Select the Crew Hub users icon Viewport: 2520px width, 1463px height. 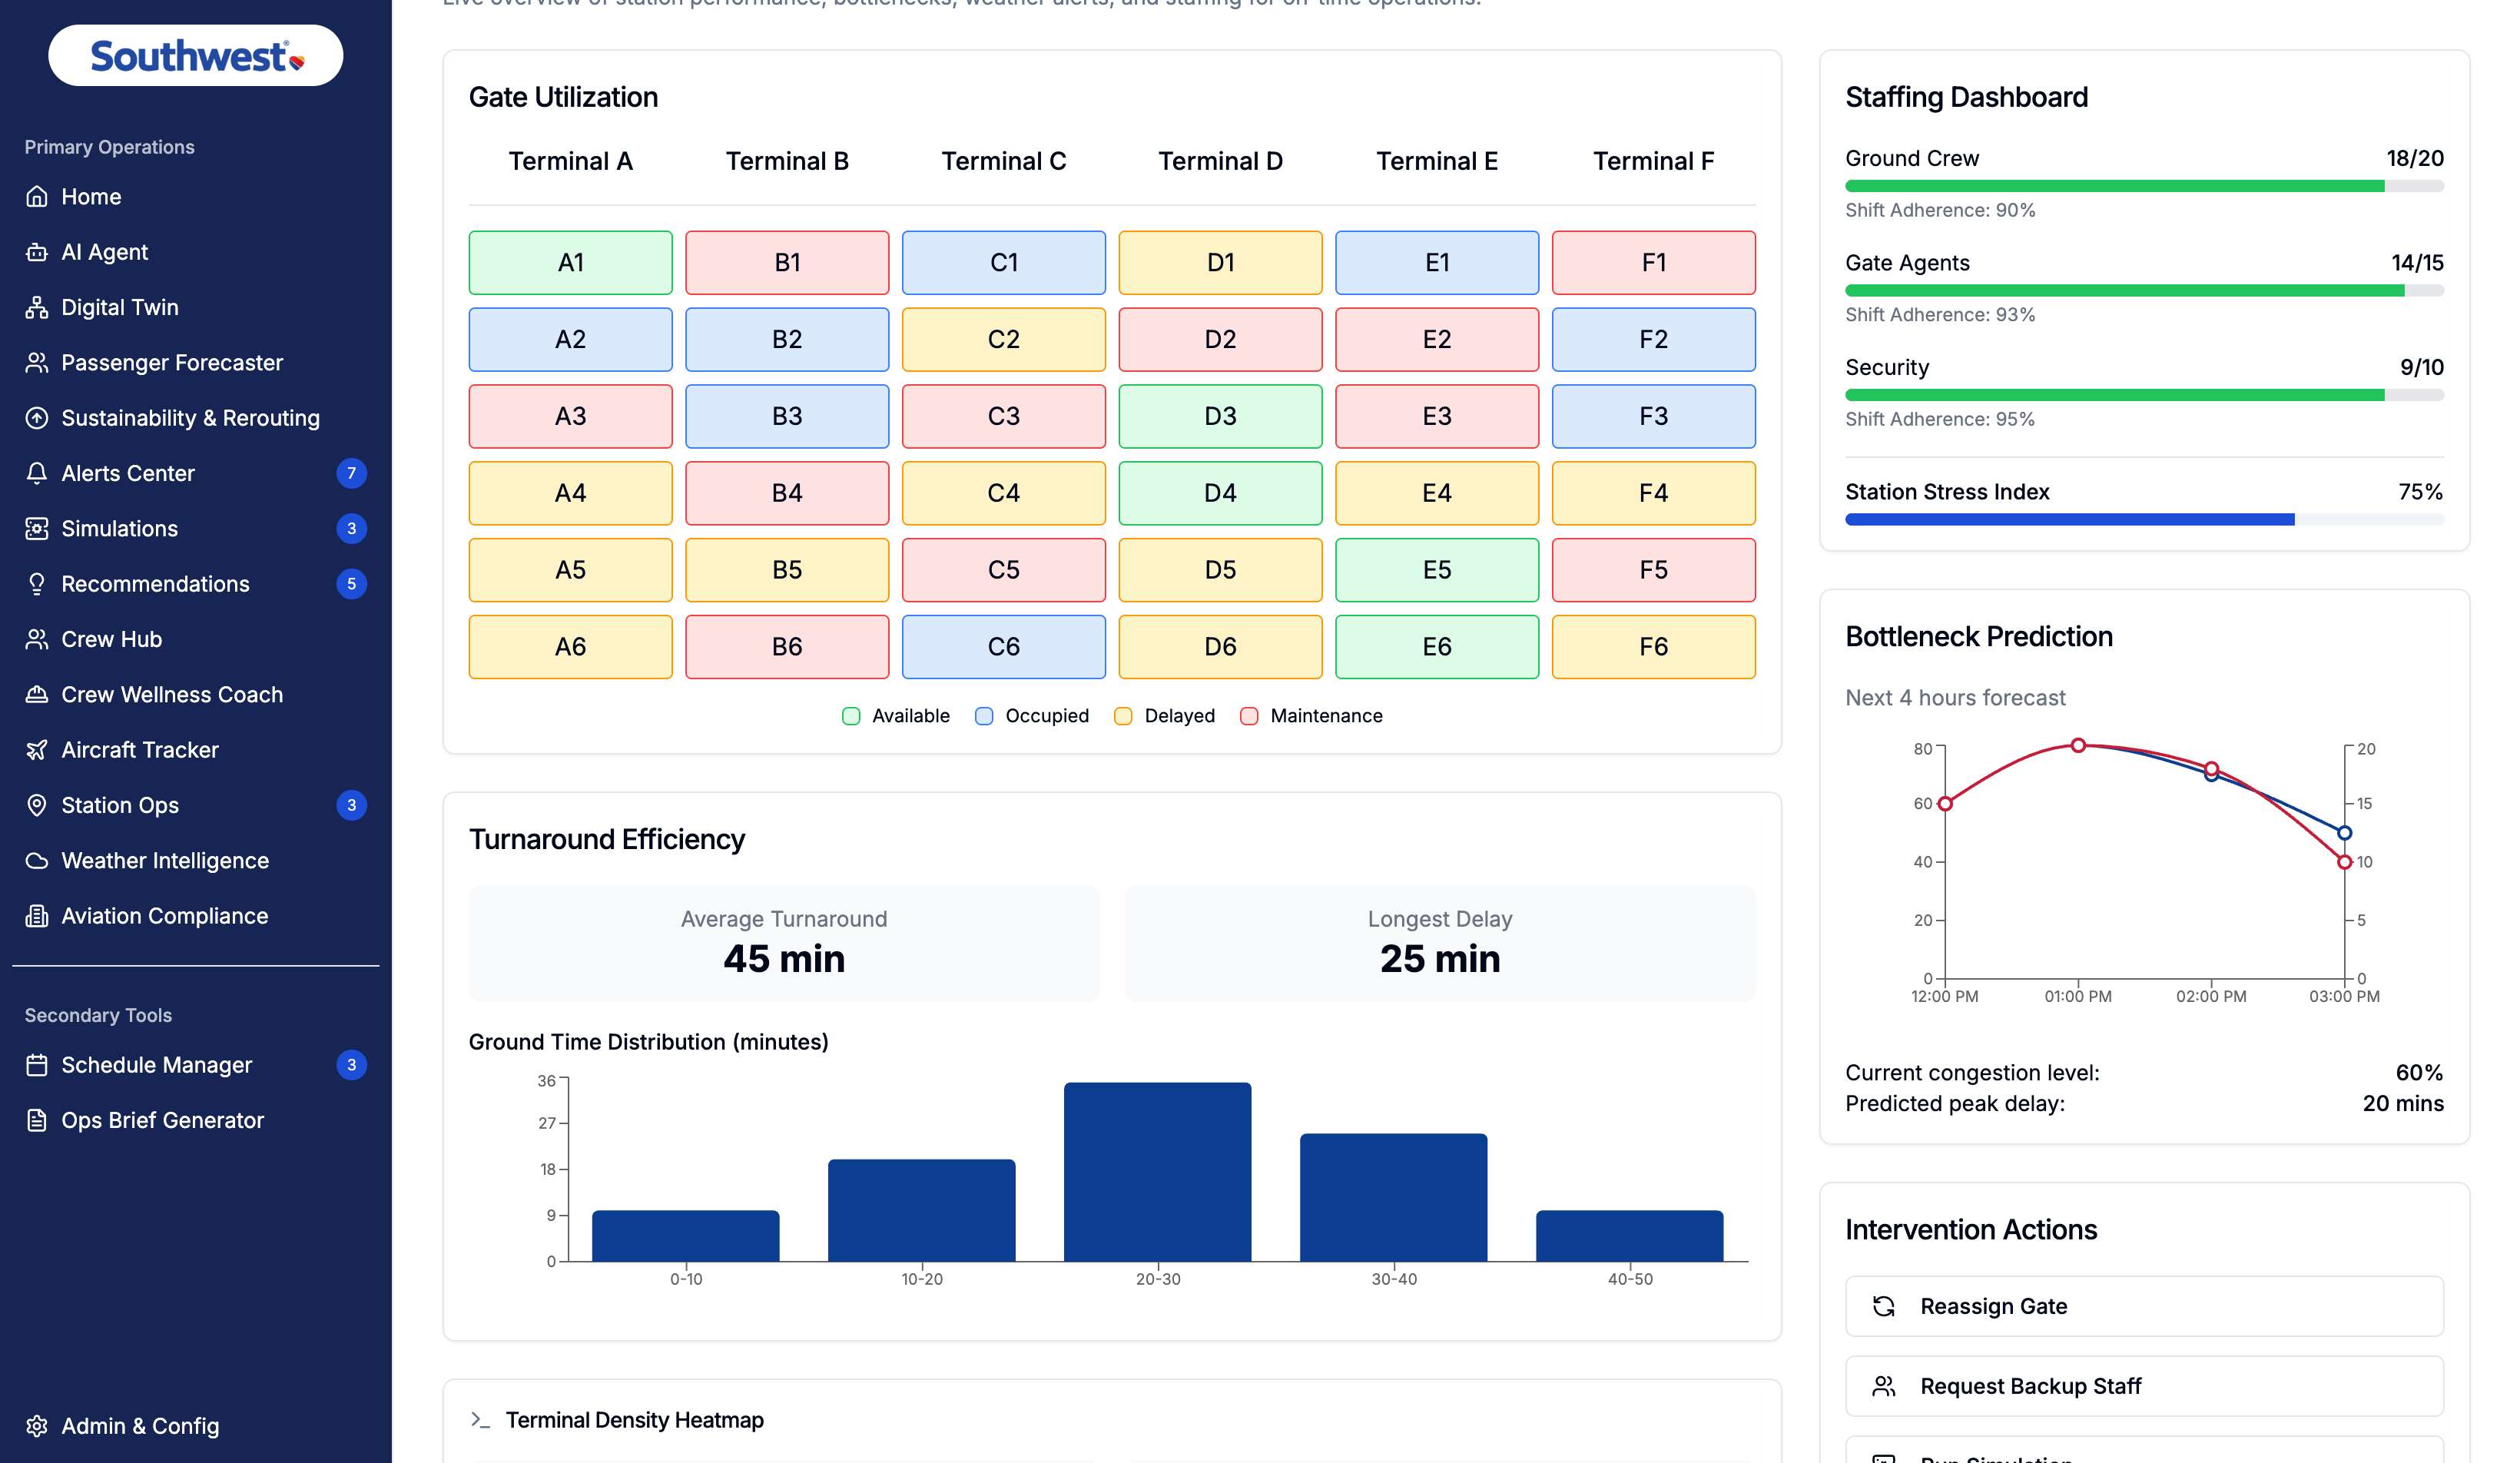(37, 639)
